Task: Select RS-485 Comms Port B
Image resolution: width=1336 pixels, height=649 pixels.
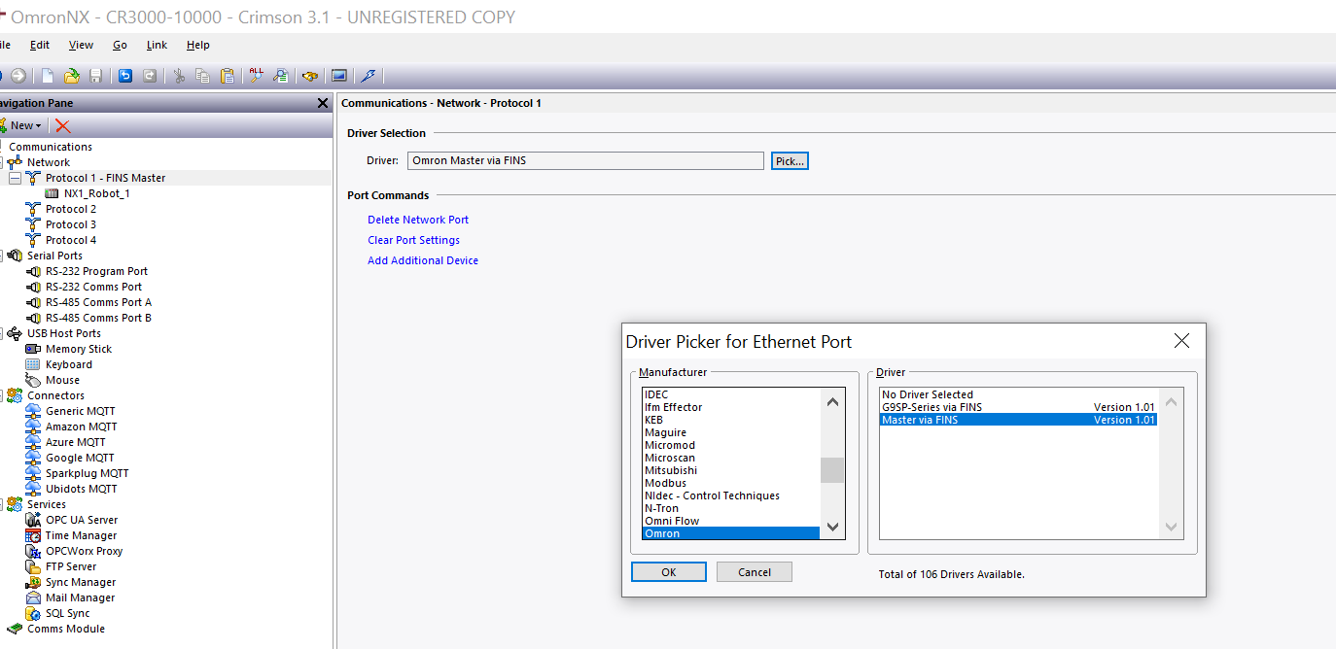Action: [x=98, y=318]
